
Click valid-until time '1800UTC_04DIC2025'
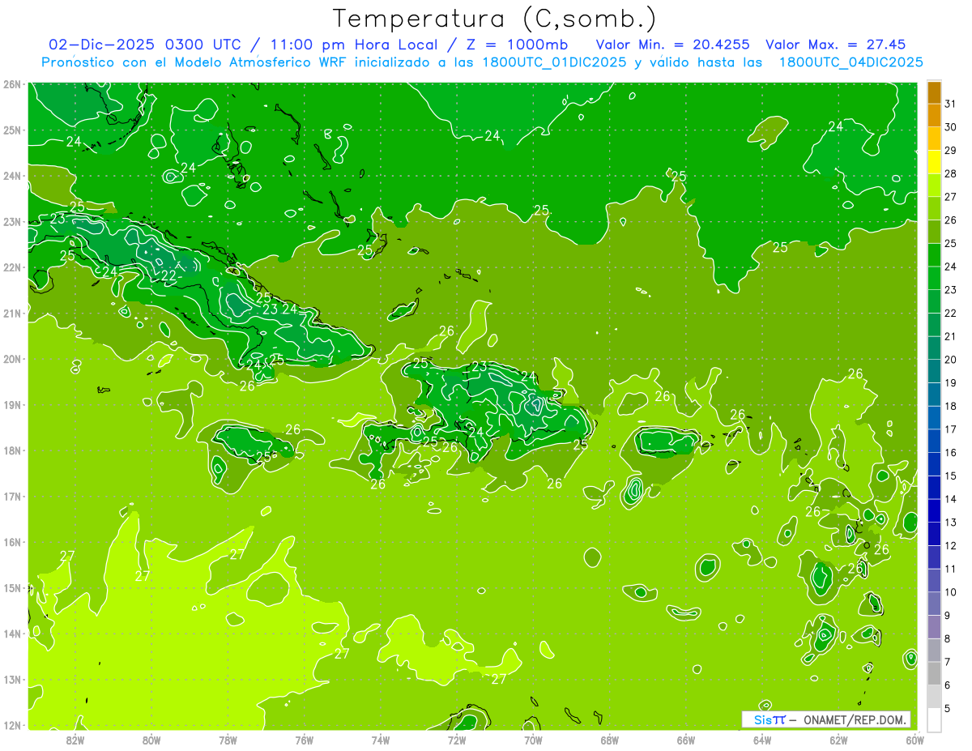(x=850, y=62)
